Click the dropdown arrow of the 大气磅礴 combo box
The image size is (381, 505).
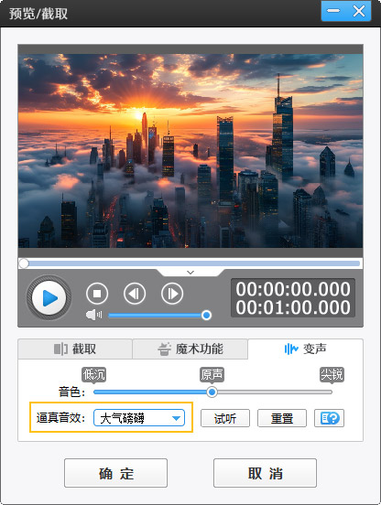(x=176, y=418)
